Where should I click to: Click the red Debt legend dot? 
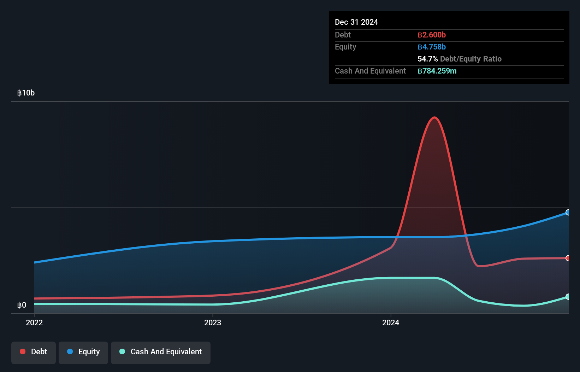click(x=22, y=351)
